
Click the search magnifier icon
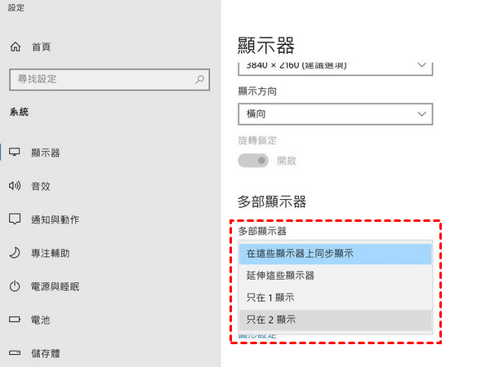[x=199, y=80]
